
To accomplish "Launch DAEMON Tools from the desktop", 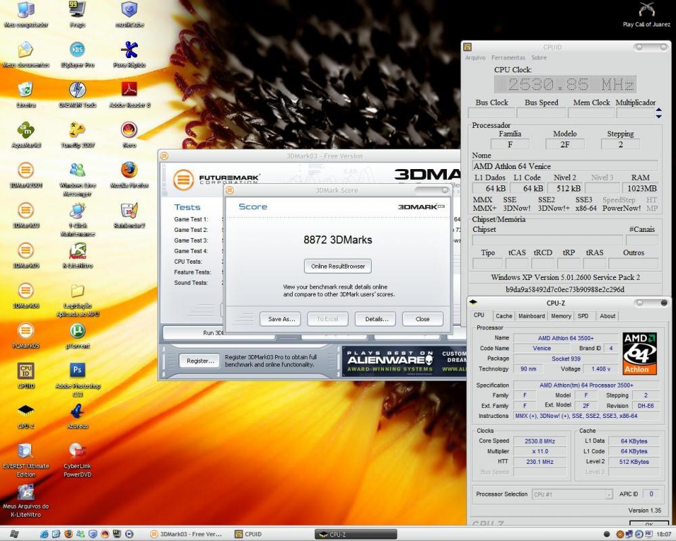I will coord(77,91).
